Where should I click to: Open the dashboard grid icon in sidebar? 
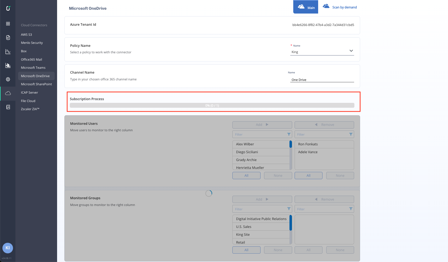coord(8,24)
